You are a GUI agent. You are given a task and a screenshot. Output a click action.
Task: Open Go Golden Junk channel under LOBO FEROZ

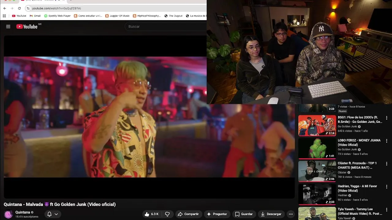coord(347,149)
